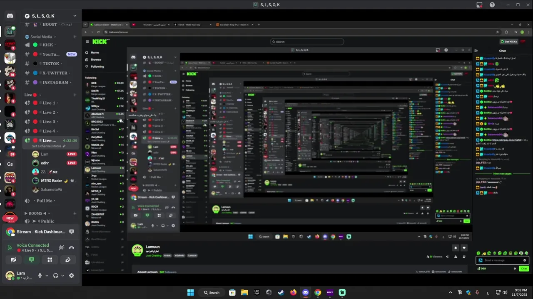Open soundboard button
This screenshot has height=299, width=533.
[68, 260]
